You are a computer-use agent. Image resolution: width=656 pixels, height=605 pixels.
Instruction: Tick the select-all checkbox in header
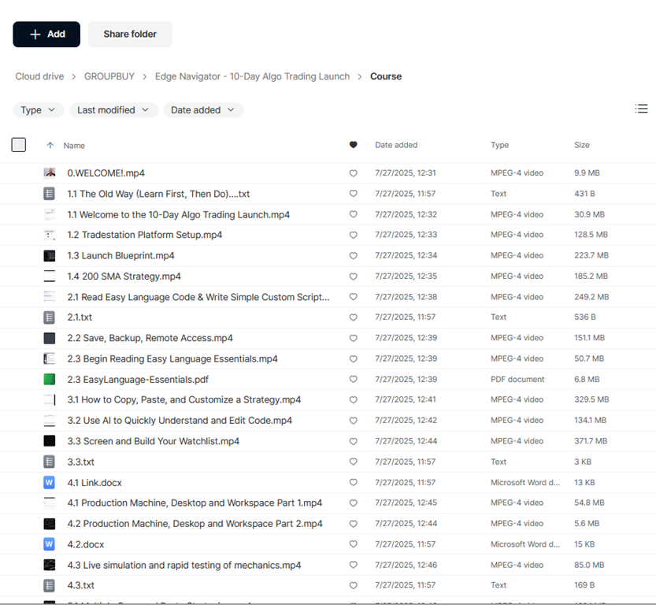[18, 145]
